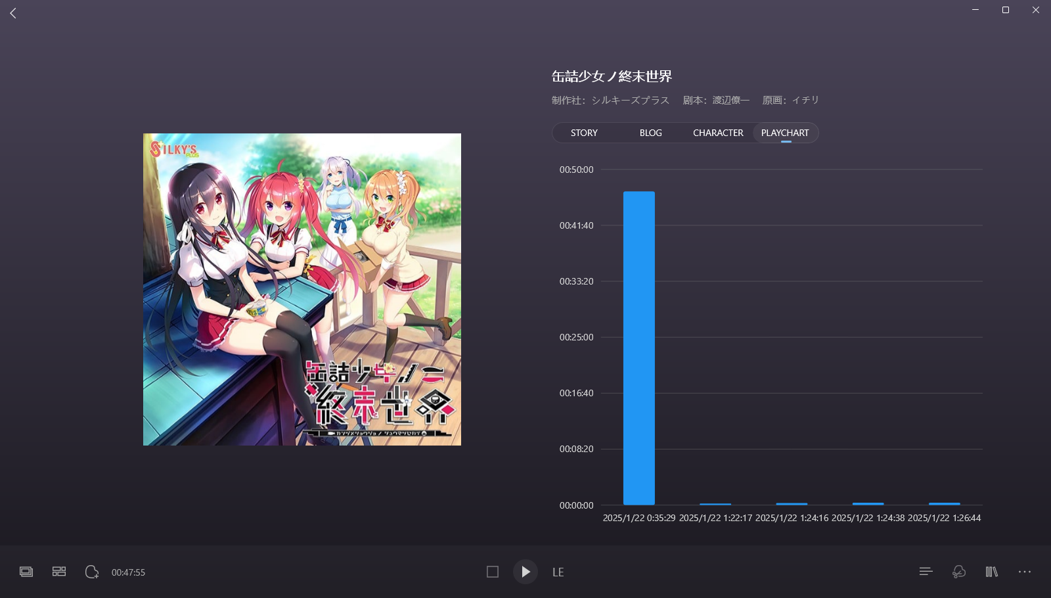Viewport: 1051px width, 598px height.
Task: Select the PLAYCHART tab
Action: (x=785, y=133)
